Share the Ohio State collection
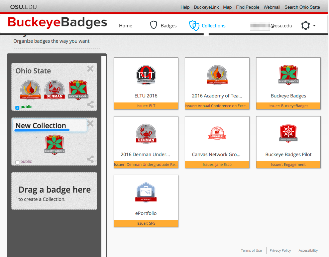329x257 pixels. 90,104
